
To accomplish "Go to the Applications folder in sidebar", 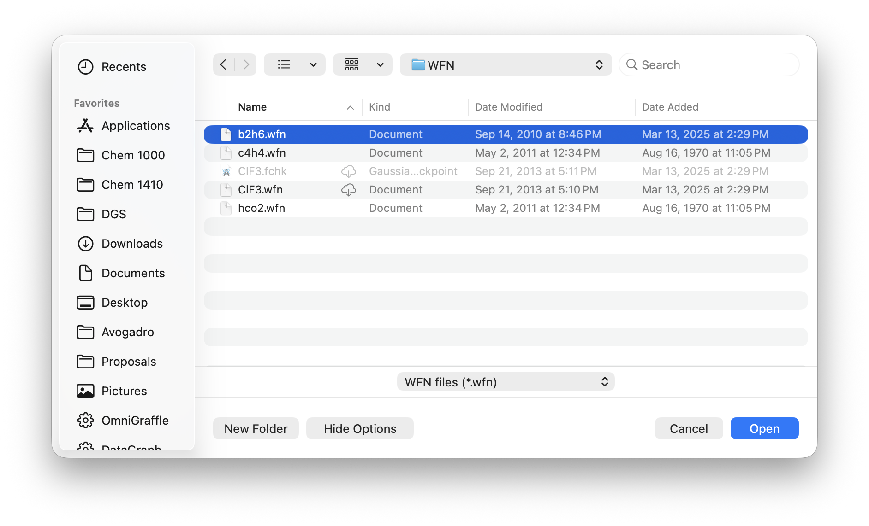I will click(135, 126).
